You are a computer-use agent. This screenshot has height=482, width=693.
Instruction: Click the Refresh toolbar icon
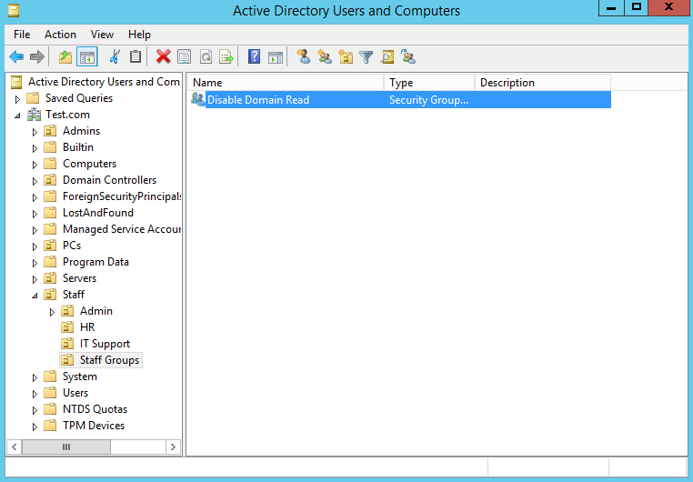tap(206, 56)
